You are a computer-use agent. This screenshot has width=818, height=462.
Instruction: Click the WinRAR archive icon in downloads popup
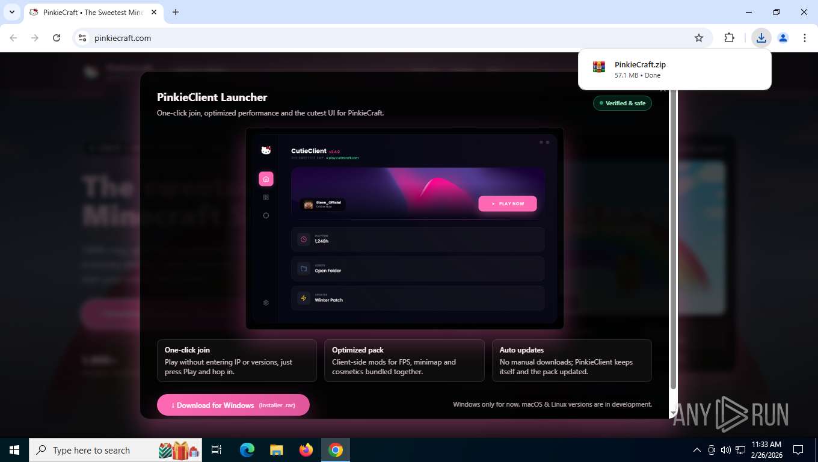598,67
